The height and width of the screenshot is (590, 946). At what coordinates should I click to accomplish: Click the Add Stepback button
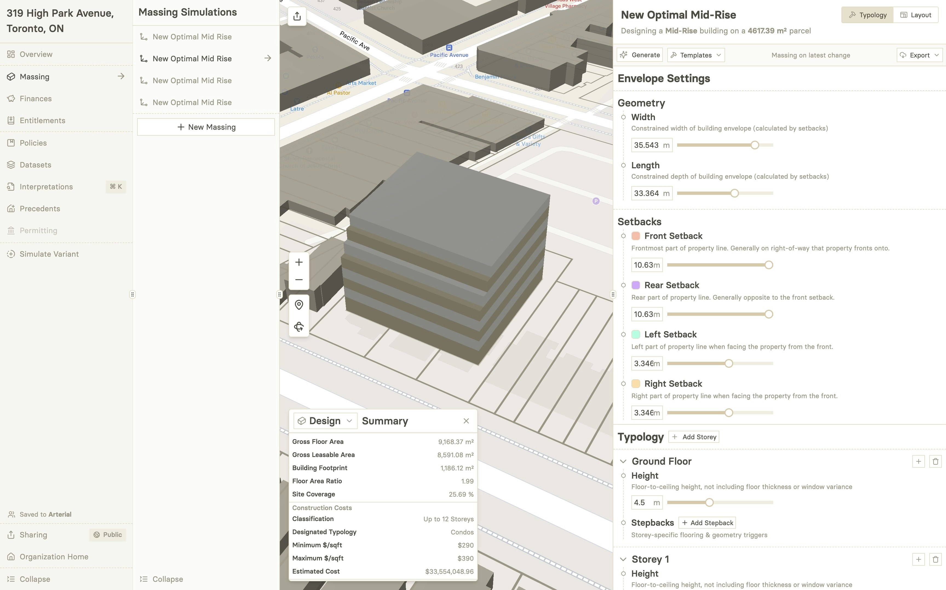[x=707, y=523]
